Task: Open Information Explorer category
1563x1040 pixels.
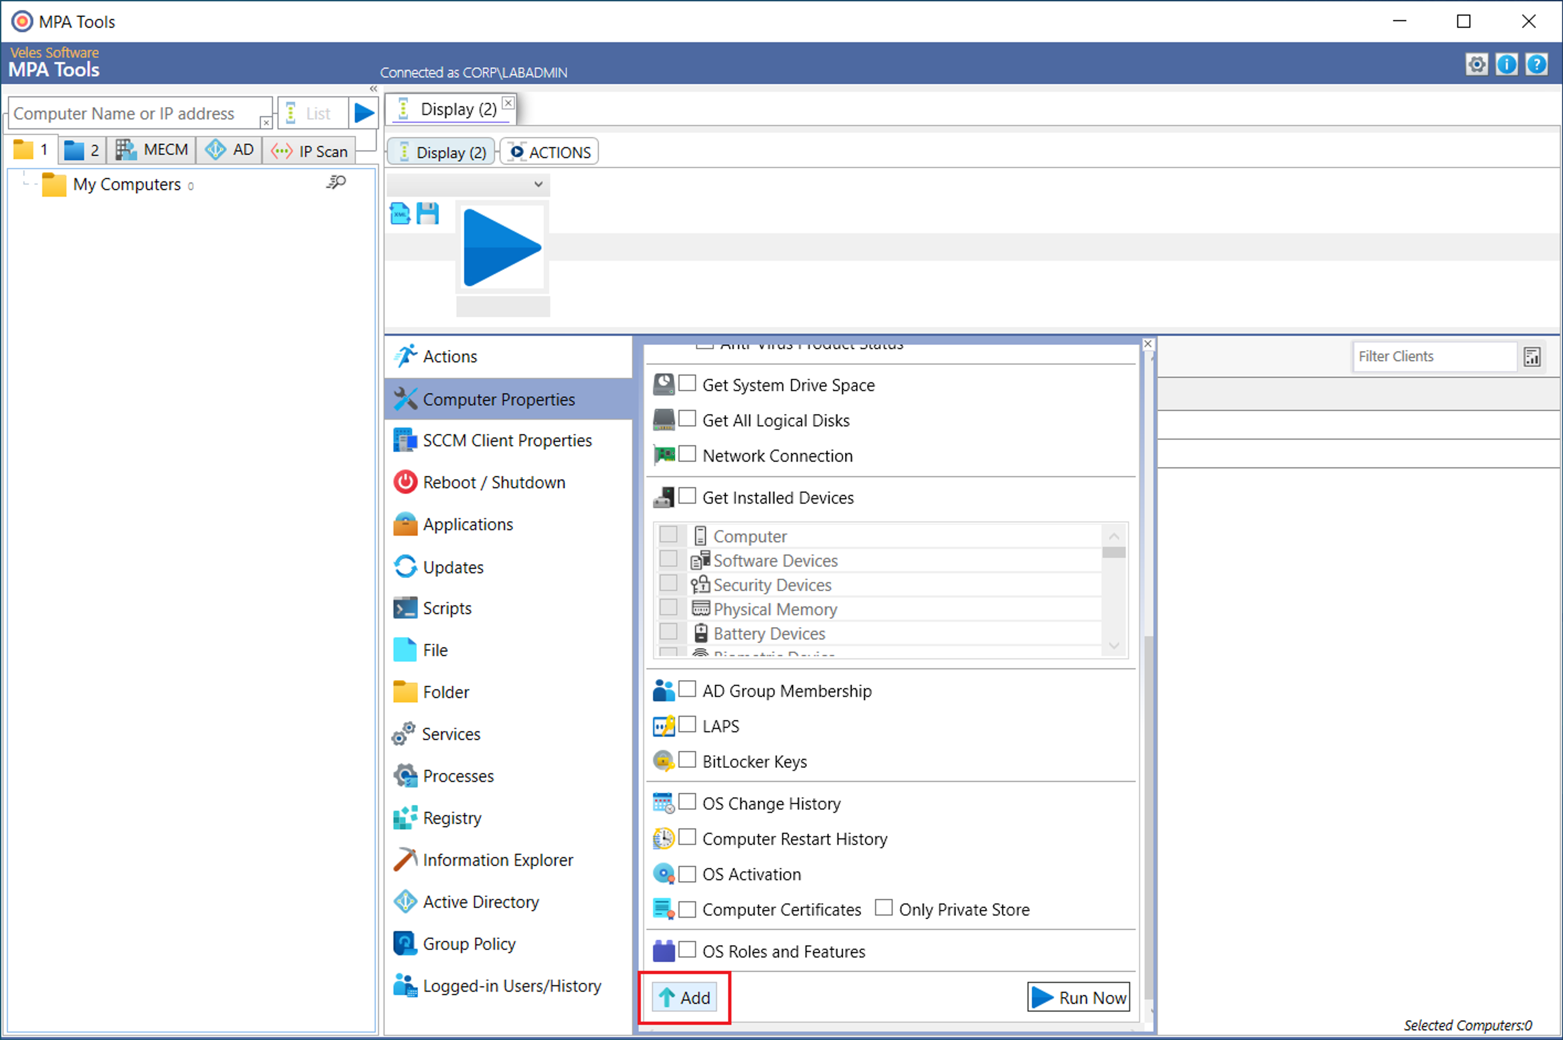Action: [508, 860]
